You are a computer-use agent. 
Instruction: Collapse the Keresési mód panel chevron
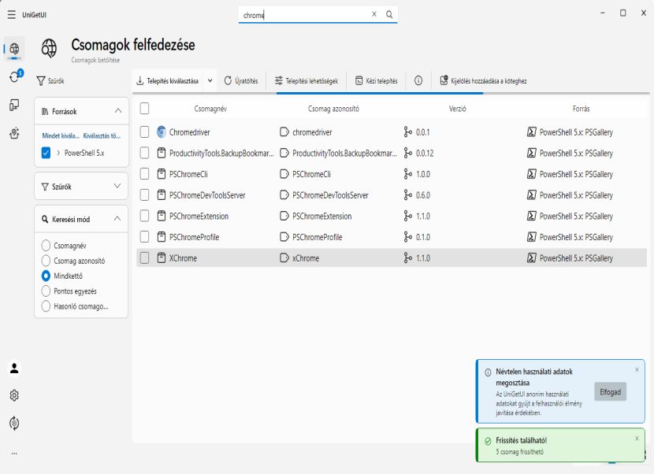[117, 218]
